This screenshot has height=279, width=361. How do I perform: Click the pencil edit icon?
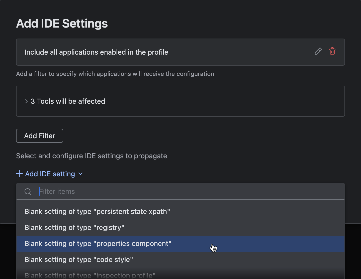tap(318, 51)
